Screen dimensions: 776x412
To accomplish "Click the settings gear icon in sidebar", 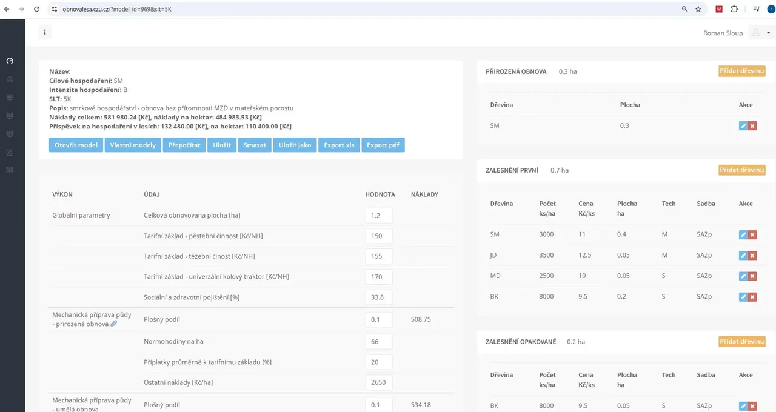I will point(10,97).
